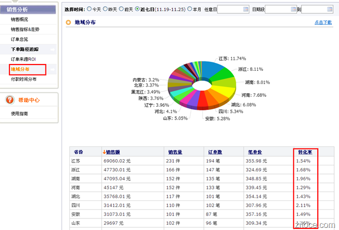Open 销售概况 in the sidebar
Screen dimensions: 339x230
(x=20, y=19)
